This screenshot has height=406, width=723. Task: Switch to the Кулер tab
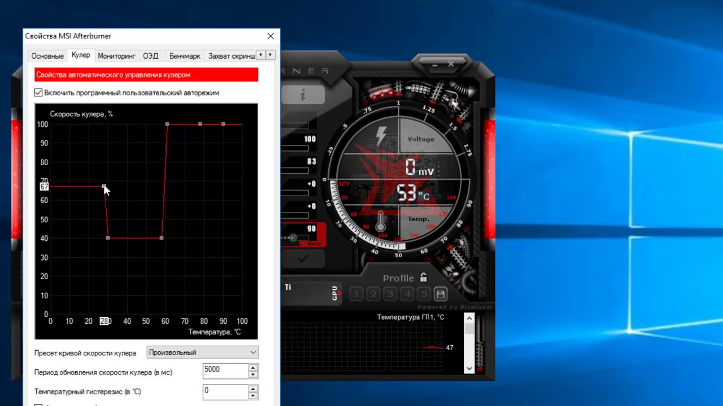pos(81,55)
